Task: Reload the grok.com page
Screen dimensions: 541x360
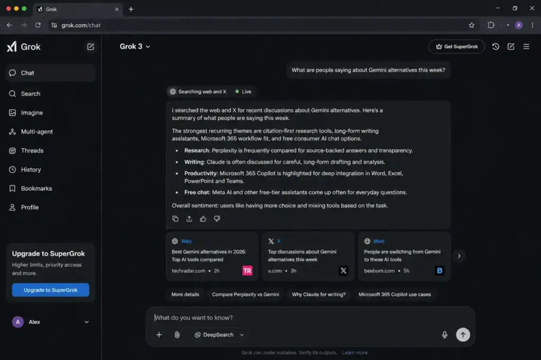Action: tap(38, 25)
